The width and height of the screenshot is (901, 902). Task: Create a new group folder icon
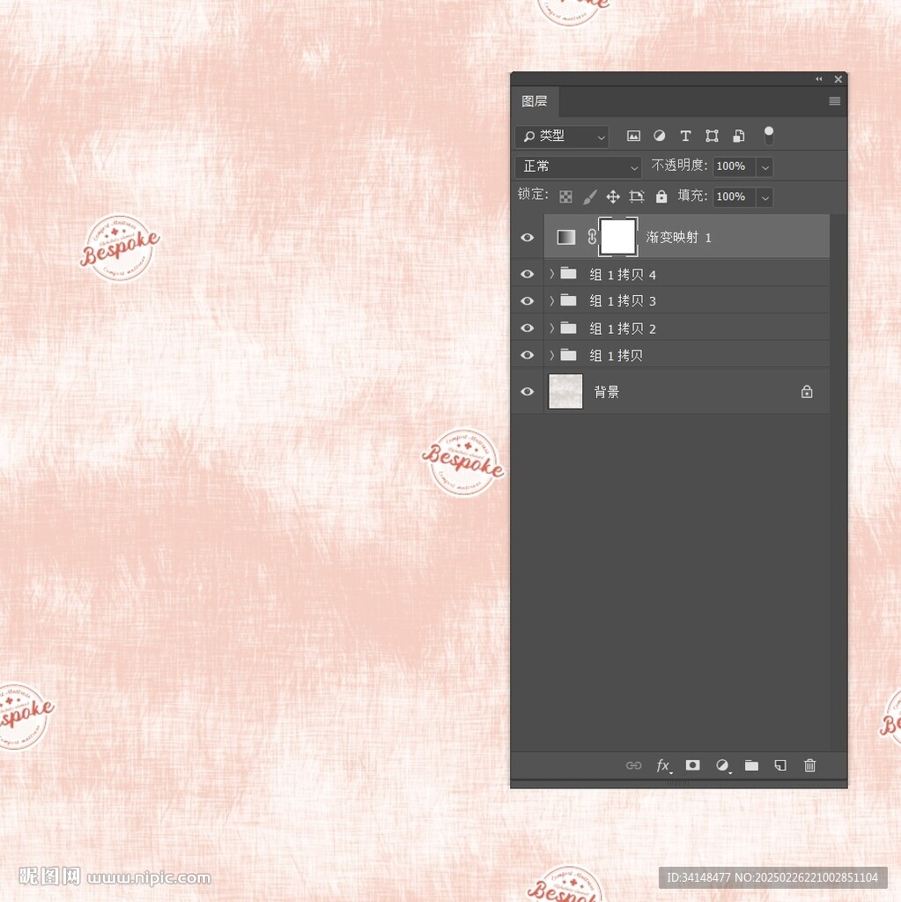pos(751,765)
